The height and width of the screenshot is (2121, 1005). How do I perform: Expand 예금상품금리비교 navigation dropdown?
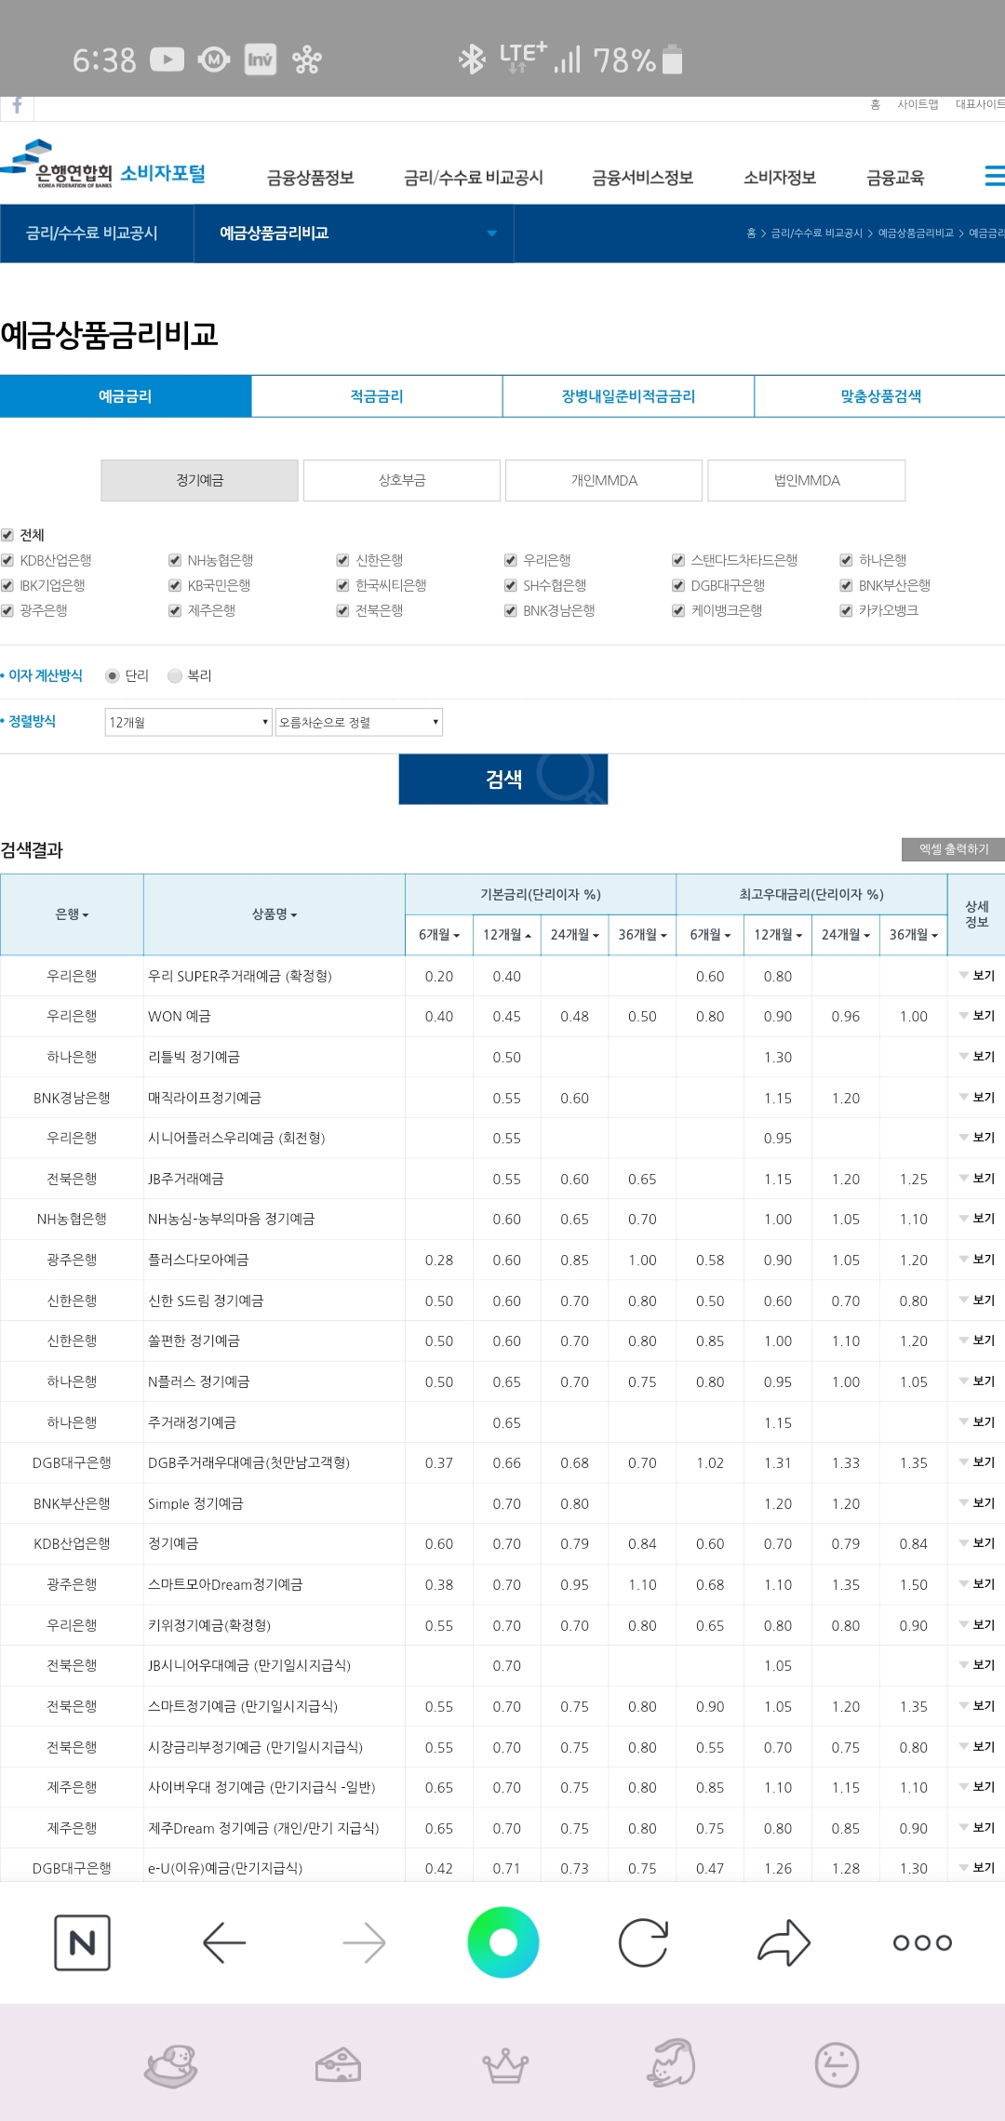coord(354,233)
